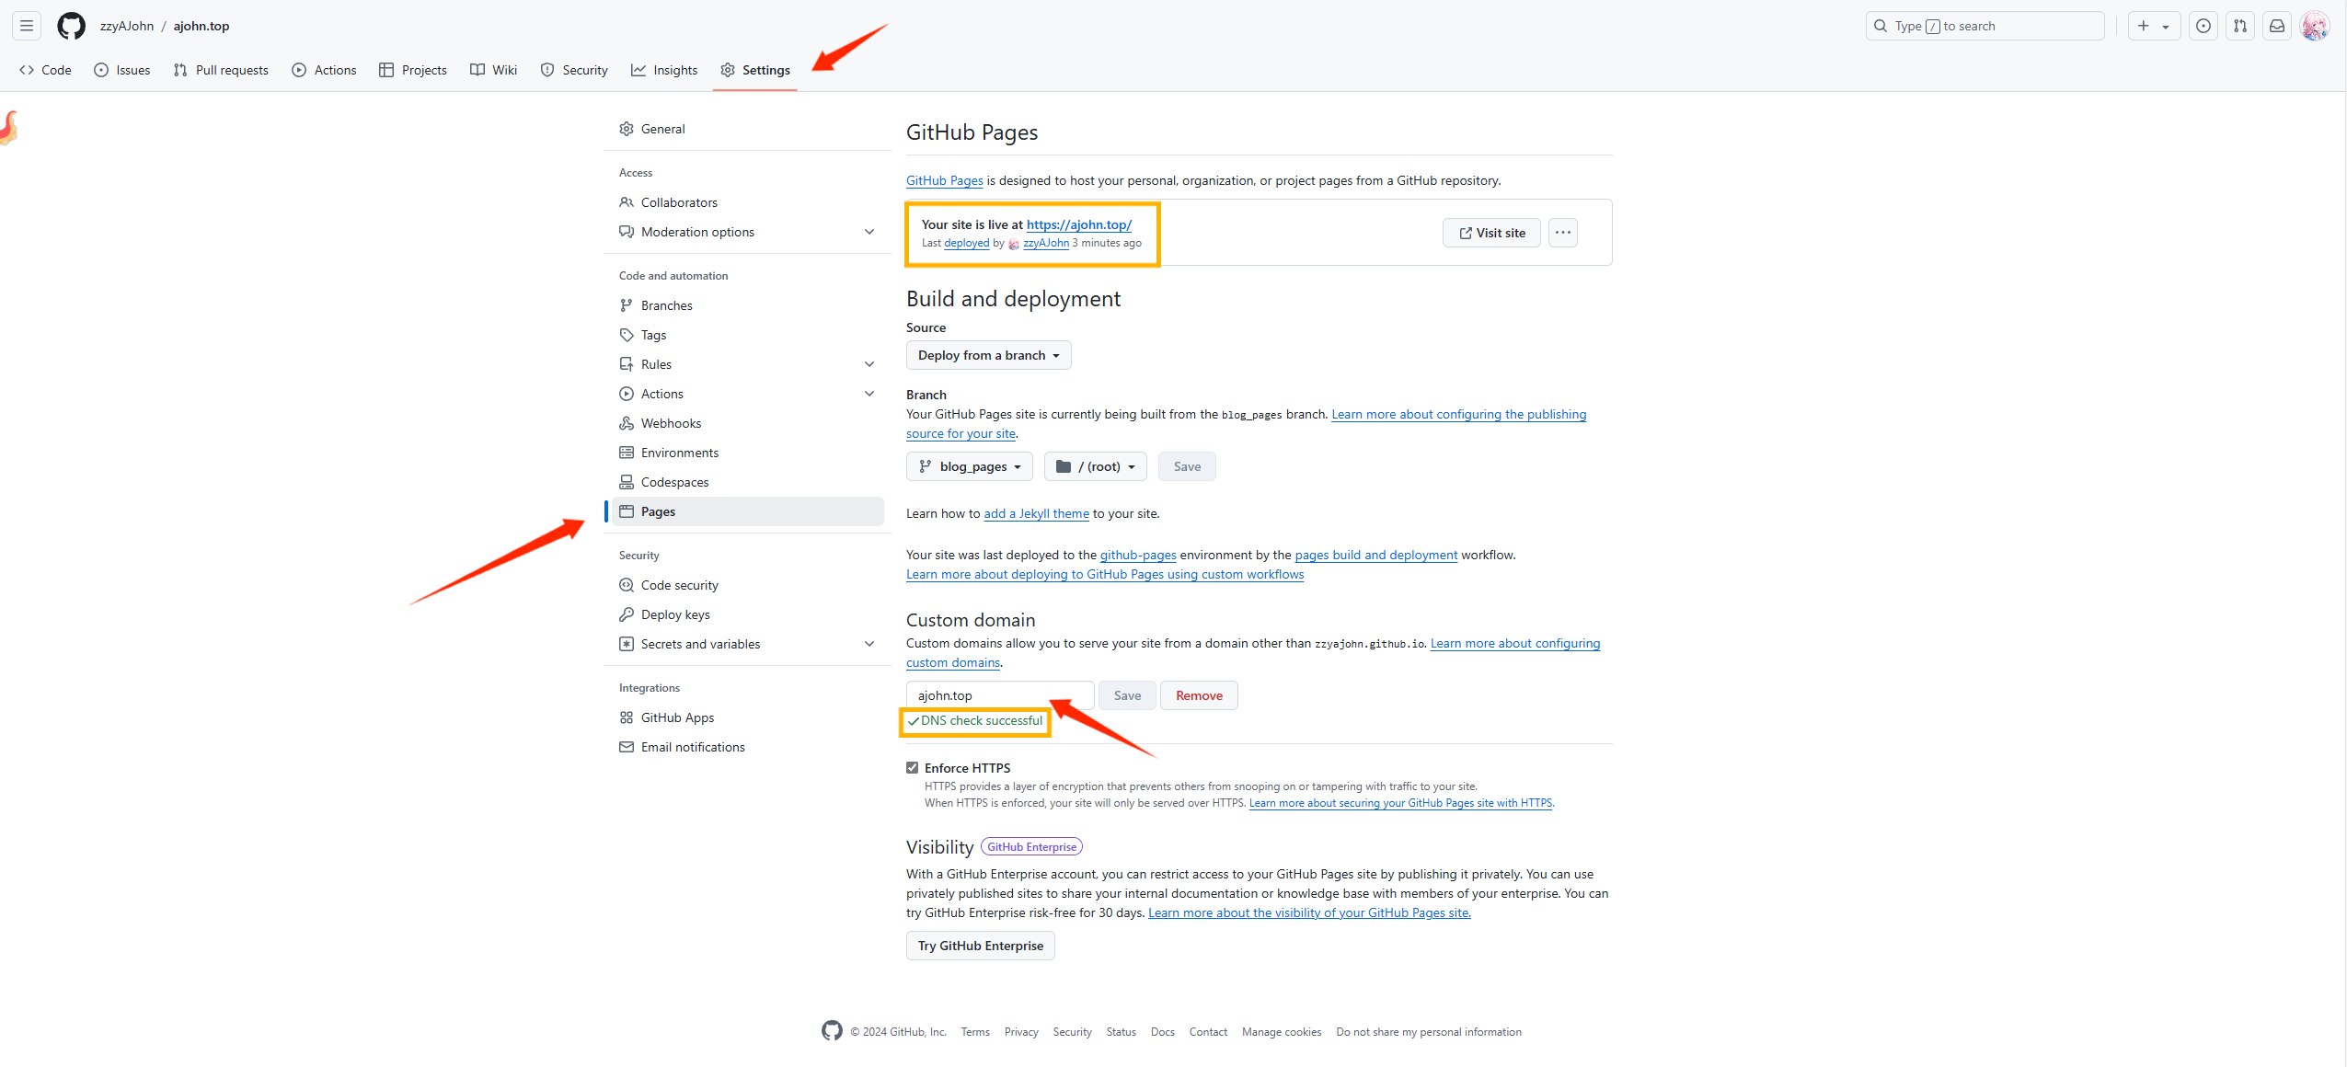Click Save next to branch selector
This screenshot has height=1067, width=2347.
(1187, 466)
